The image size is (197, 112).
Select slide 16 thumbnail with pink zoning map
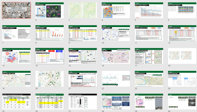coord(116,56)
